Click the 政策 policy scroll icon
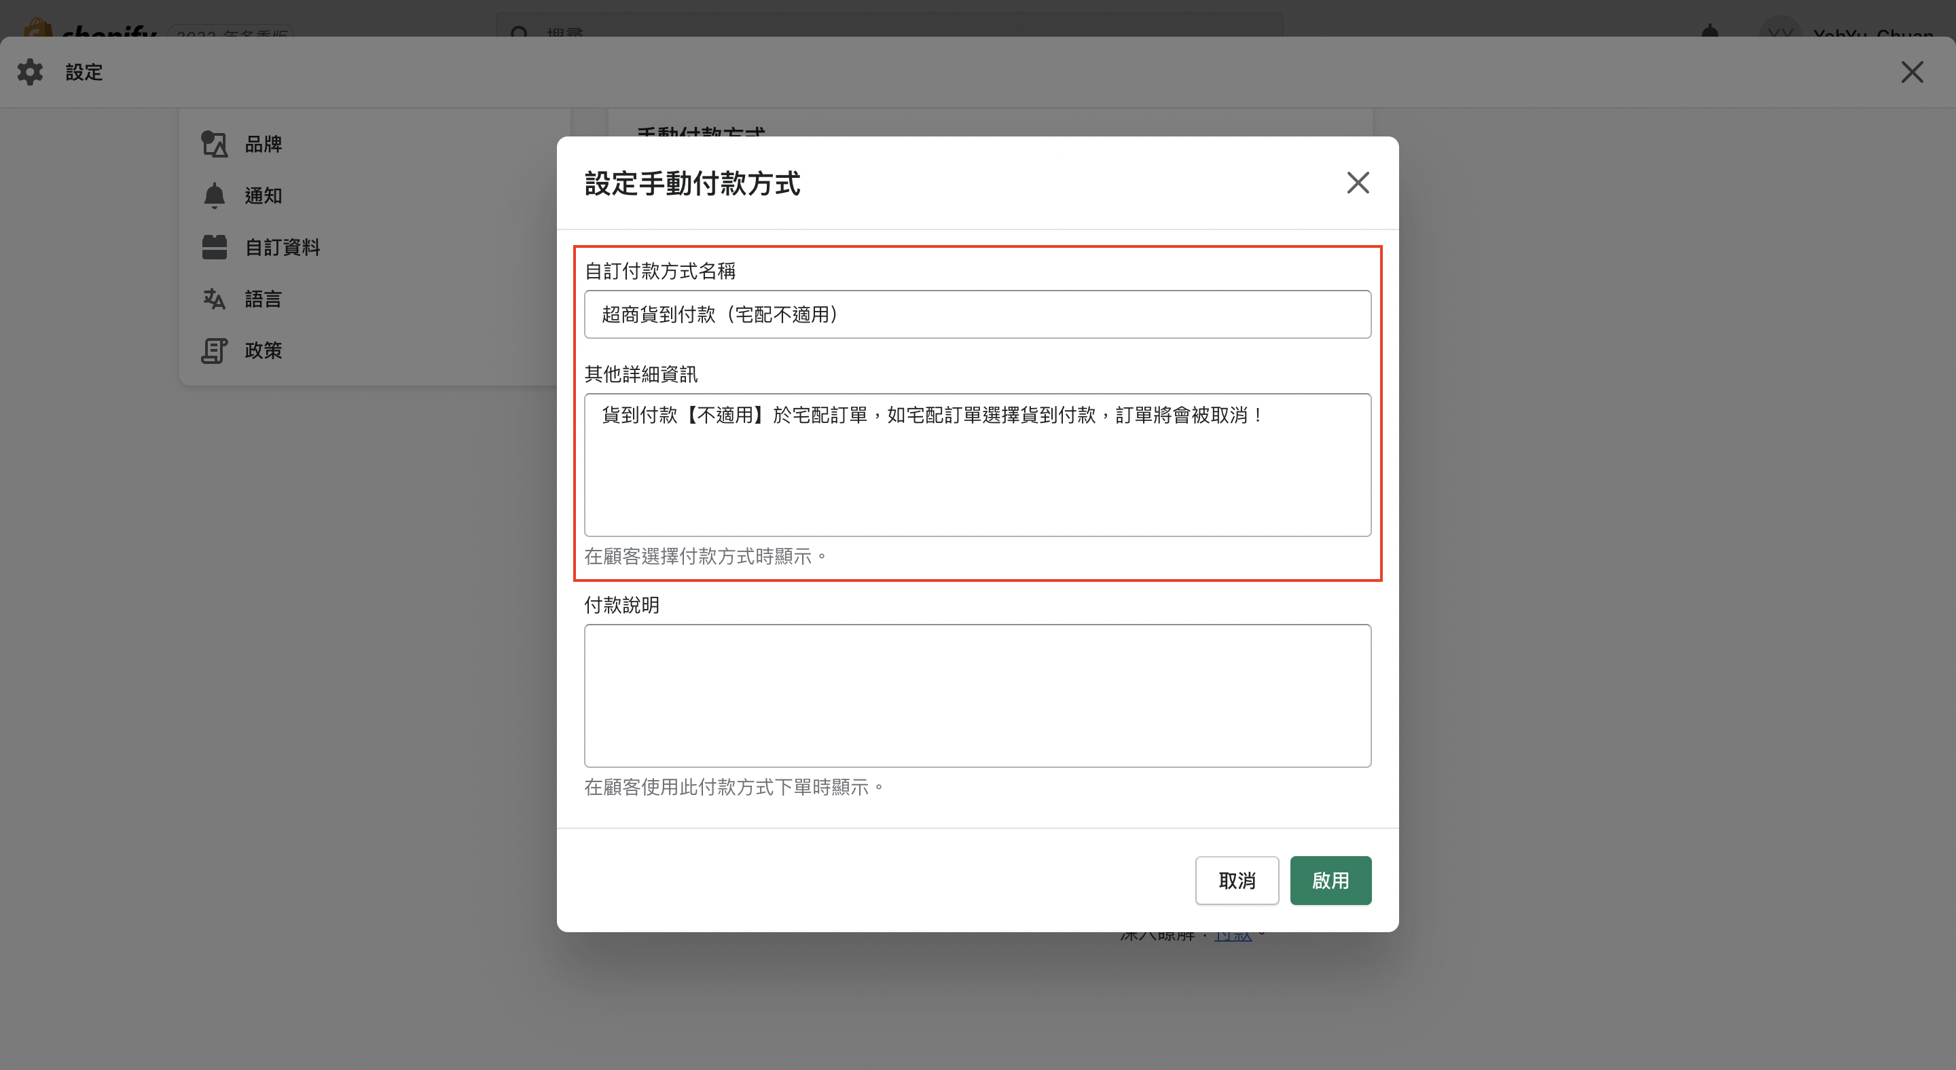 (214, 350)
